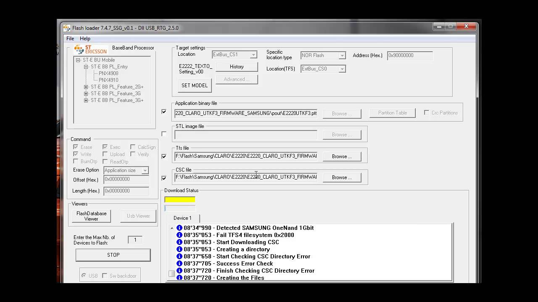Open the Location ExtBus_CS1 dropdown
The image size is (538, 302).
(x=253, y=55)
